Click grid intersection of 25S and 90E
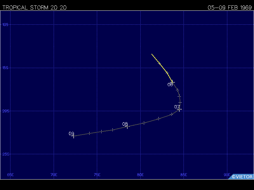 pos(227,154)
